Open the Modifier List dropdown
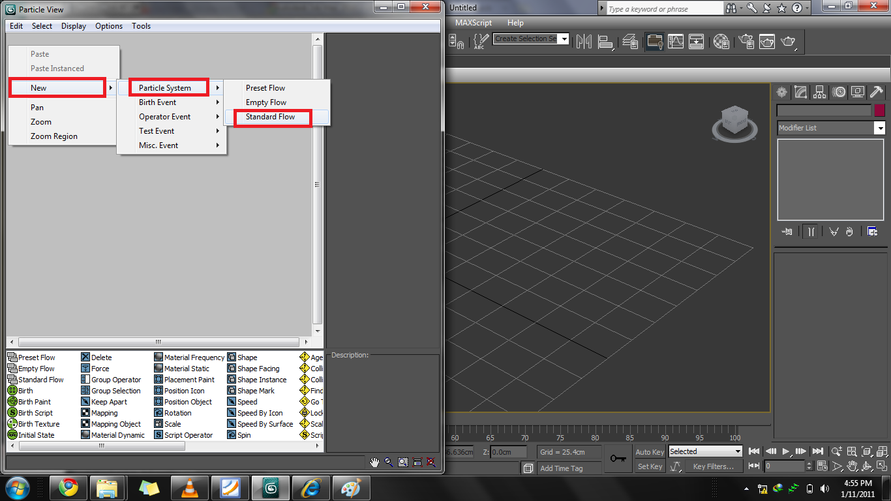The width and height of the screenshot is (891, 501). (x=830, y=128)
